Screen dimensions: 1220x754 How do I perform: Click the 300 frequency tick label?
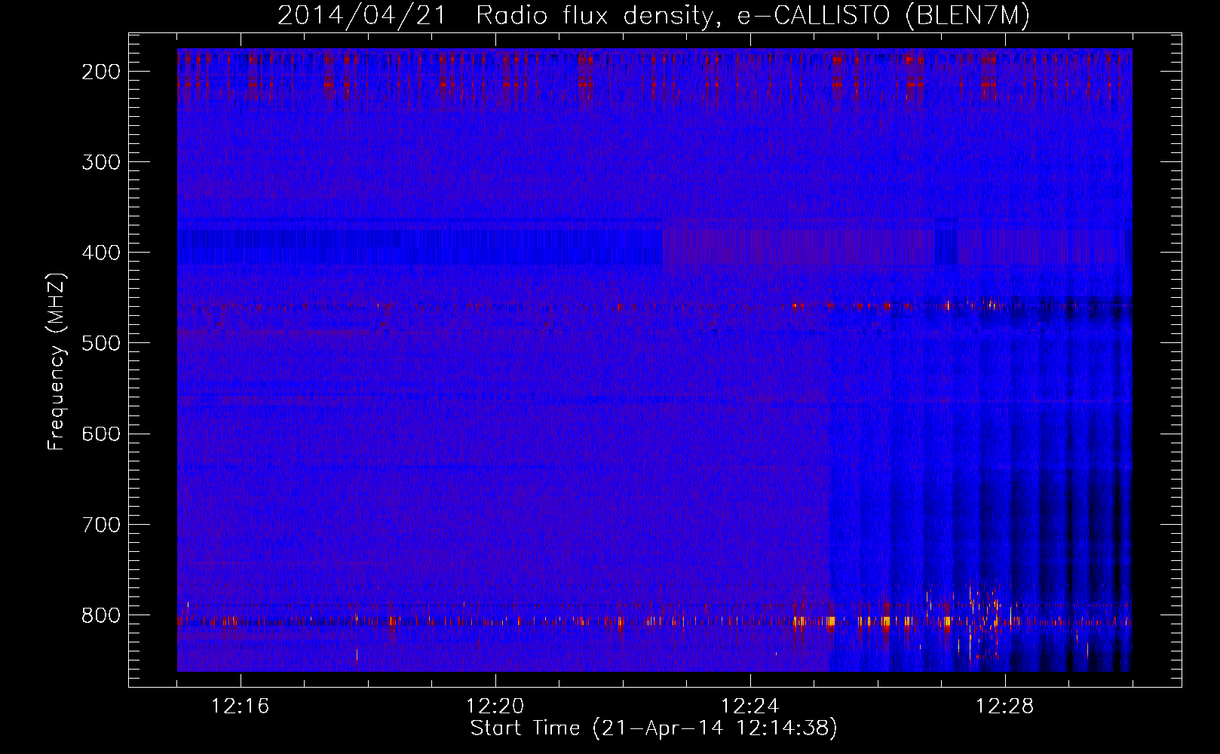100,162
